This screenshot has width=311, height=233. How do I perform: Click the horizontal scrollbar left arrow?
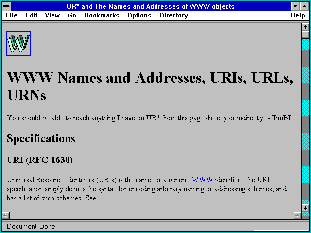5,216
